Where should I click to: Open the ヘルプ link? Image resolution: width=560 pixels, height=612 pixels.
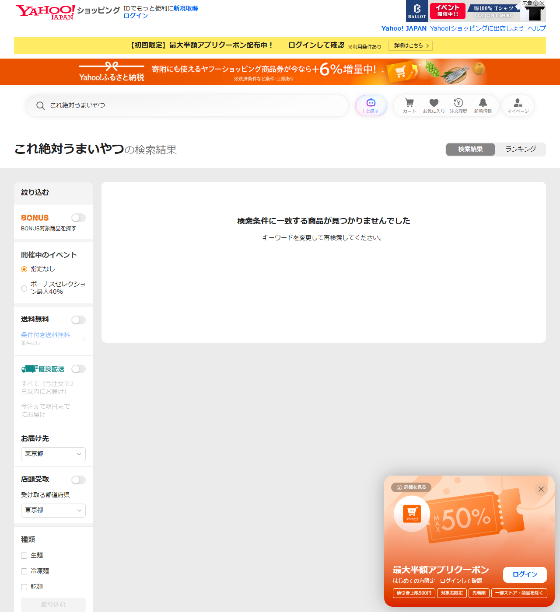pos(537,28)
